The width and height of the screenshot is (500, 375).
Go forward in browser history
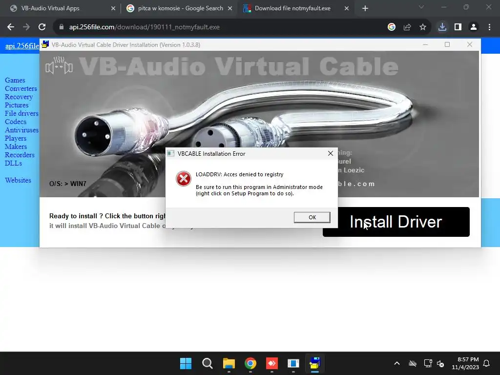(x=26, y=27)
